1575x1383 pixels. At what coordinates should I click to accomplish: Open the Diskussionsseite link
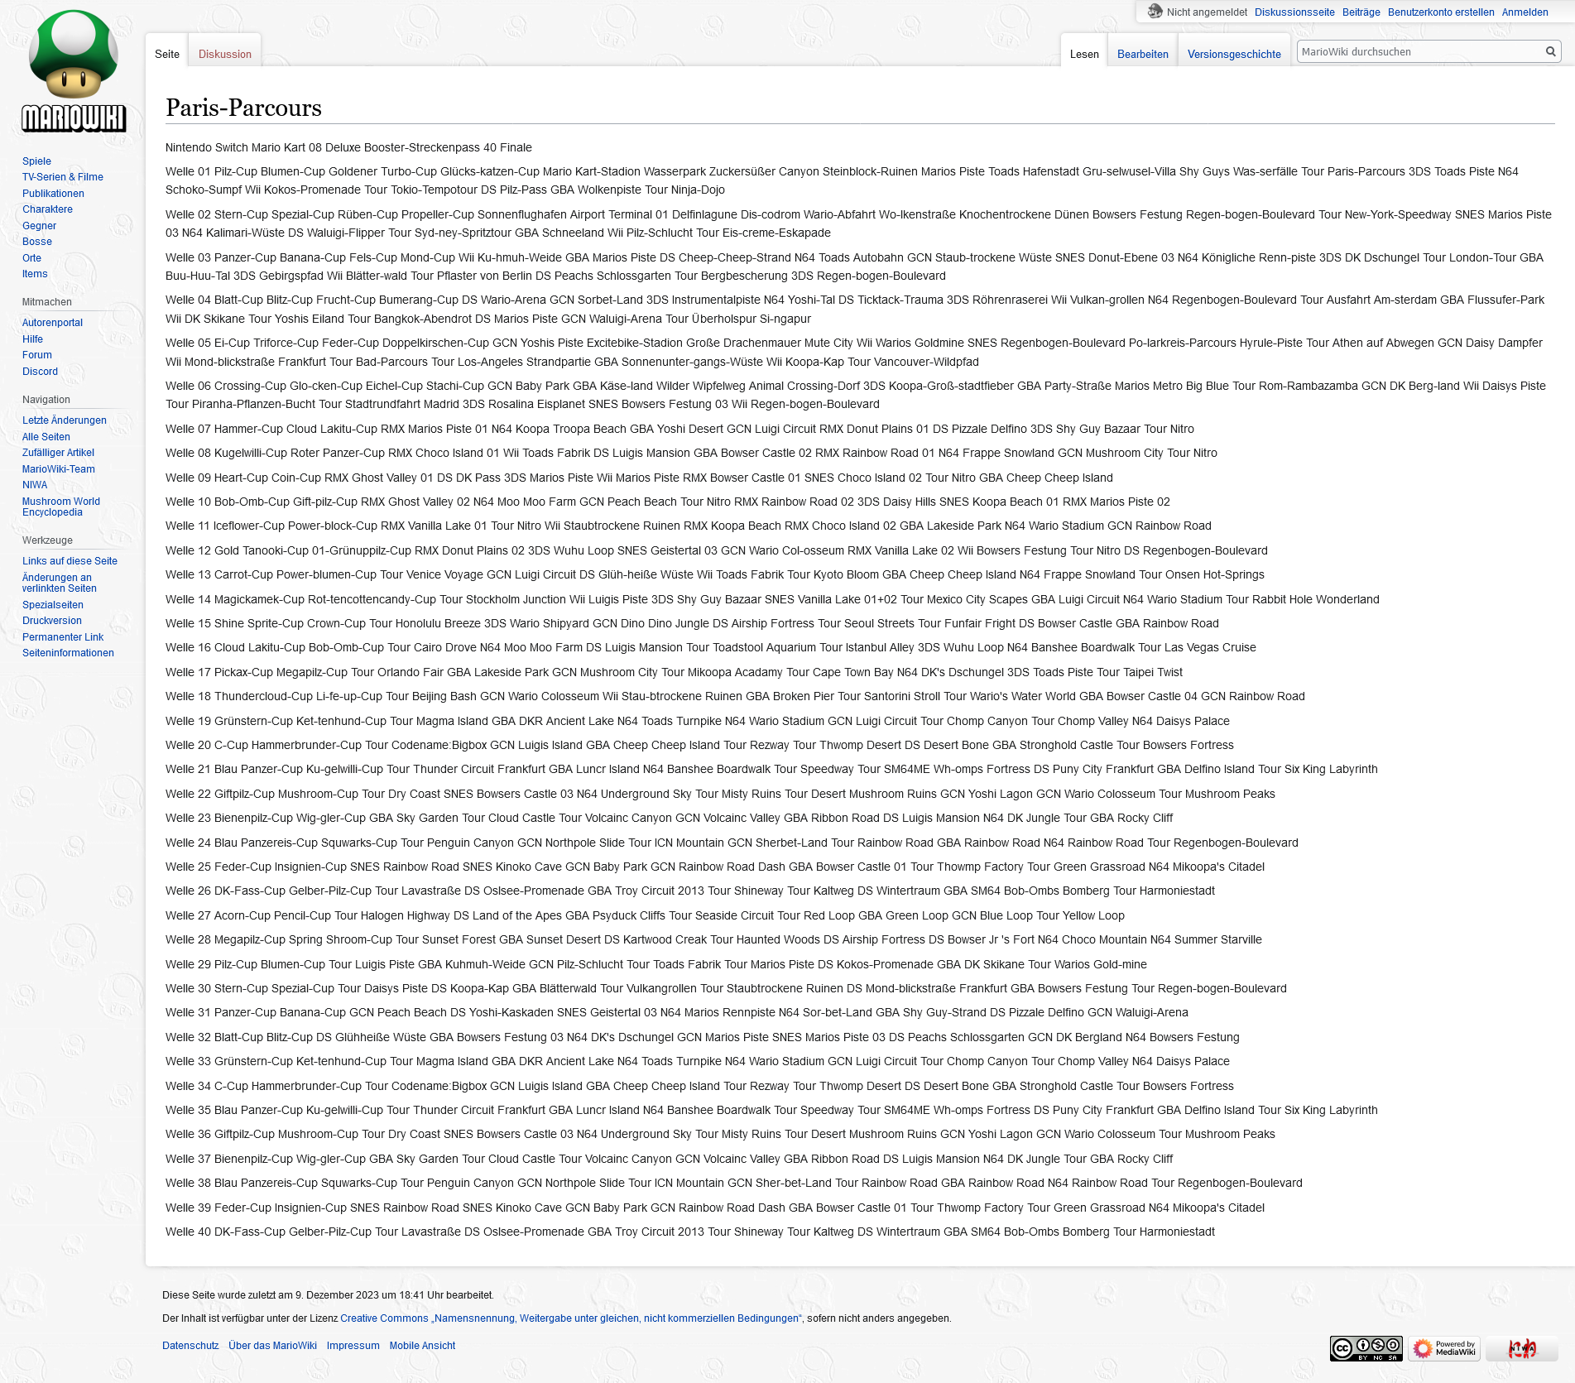[x=1294, y=12]
